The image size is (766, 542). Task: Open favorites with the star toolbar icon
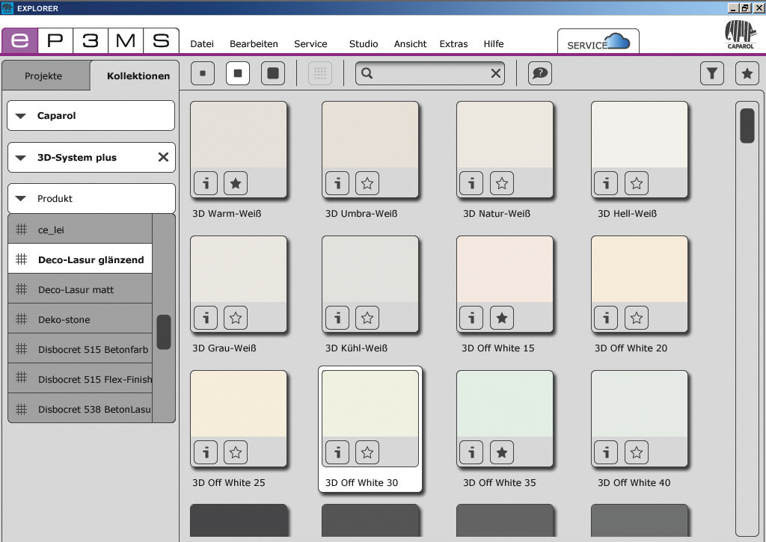pyautogui.click(x=747, y=73)
